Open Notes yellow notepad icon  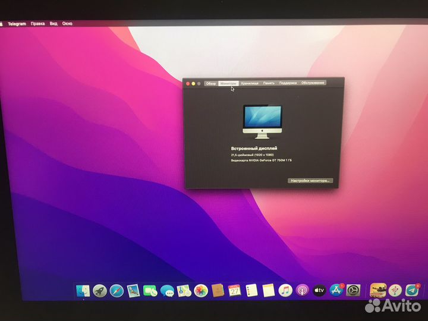268,291
